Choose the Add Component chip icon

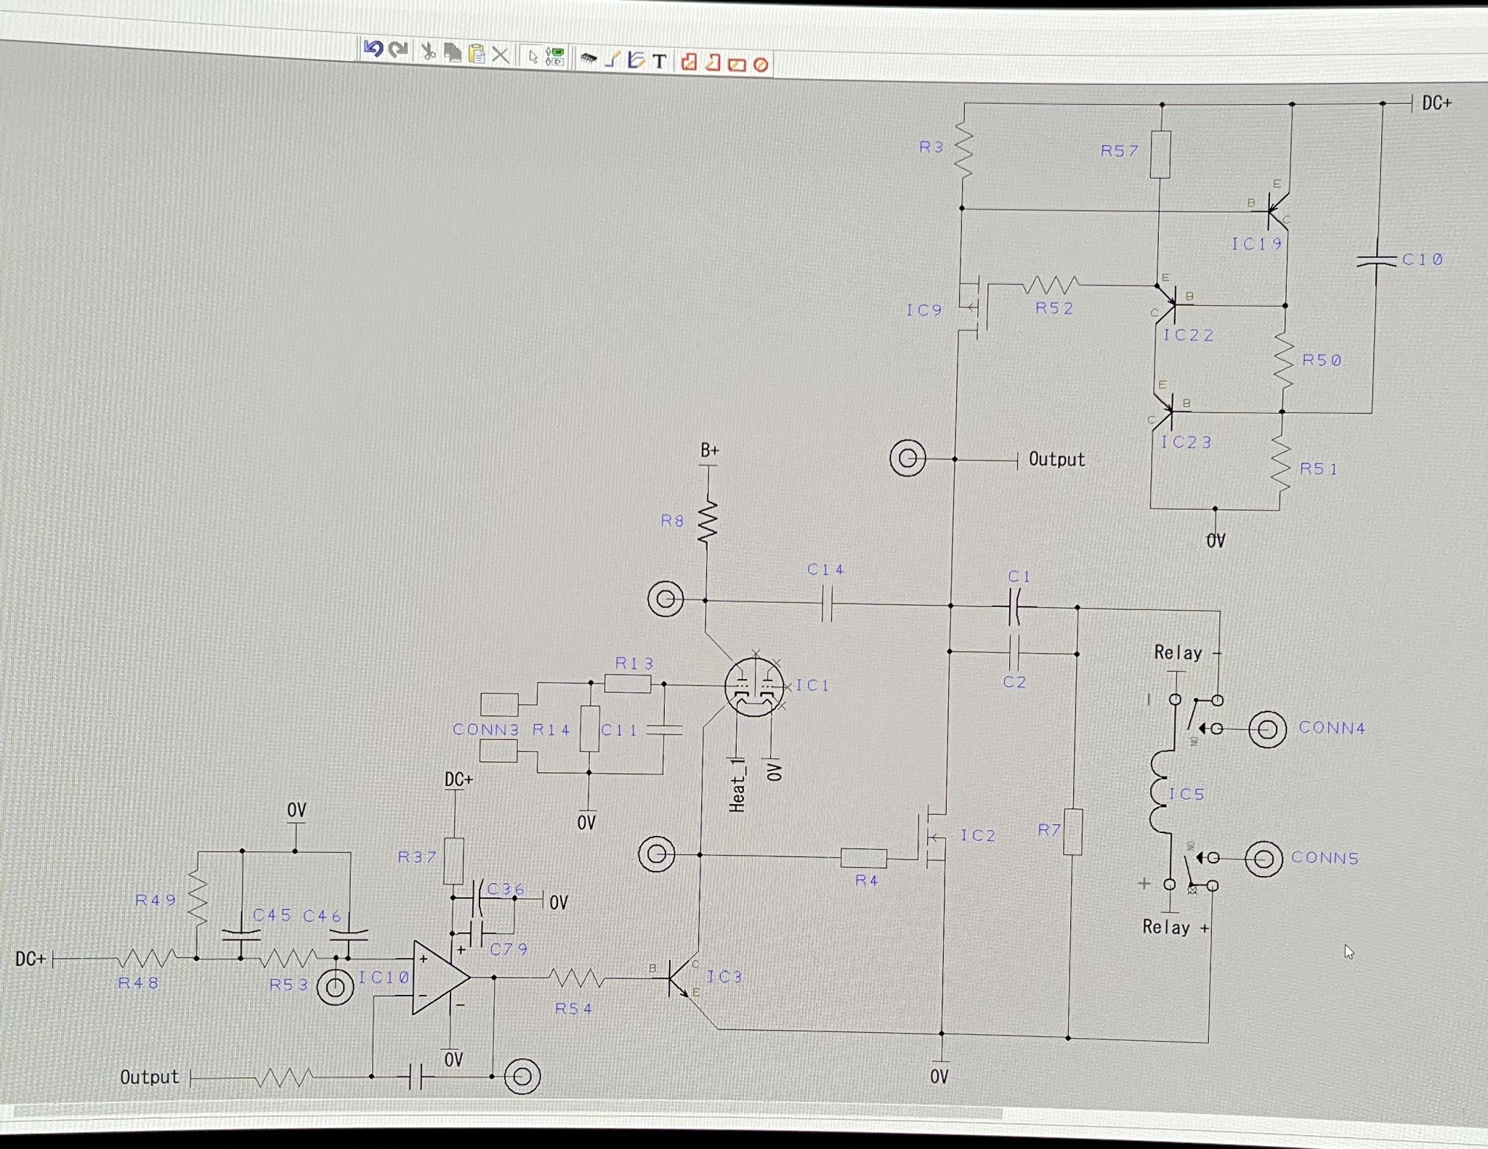point(589,59)
